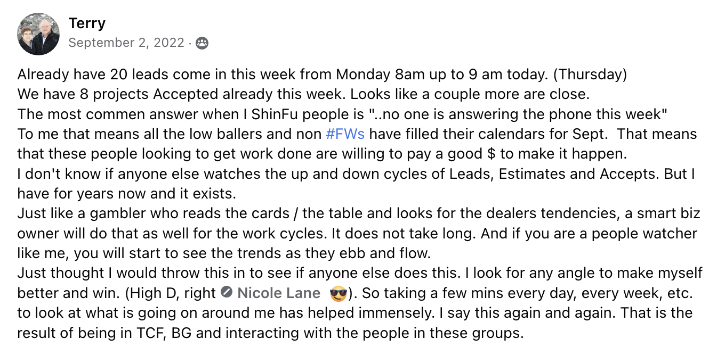
Task: Click the sunglasses emoji
Action: point(338,293)
